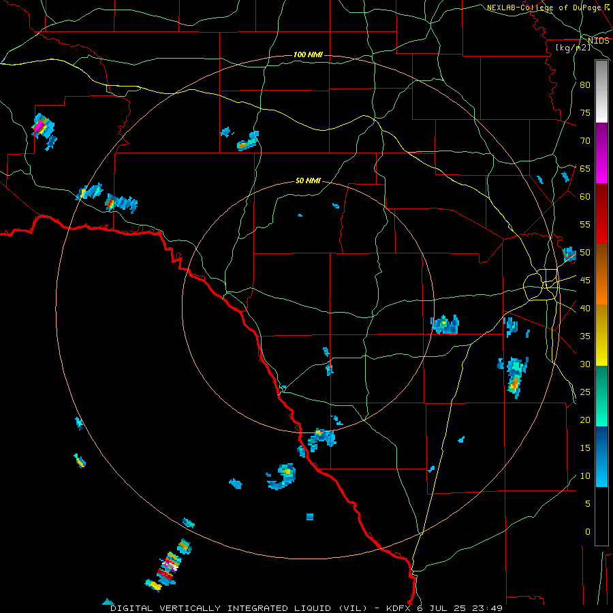The height and width of the screenshot is (613, 613).
Task: Click the "25" scale value on color bar
Action: pos(585,392)
